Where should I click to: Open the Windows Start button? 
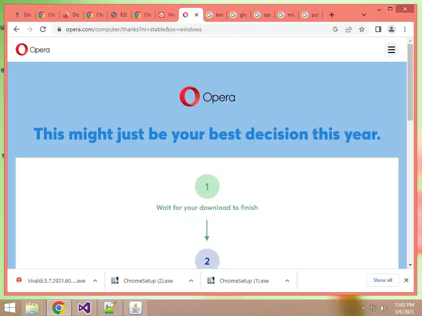pyautogui.click(x=10, y=308)
